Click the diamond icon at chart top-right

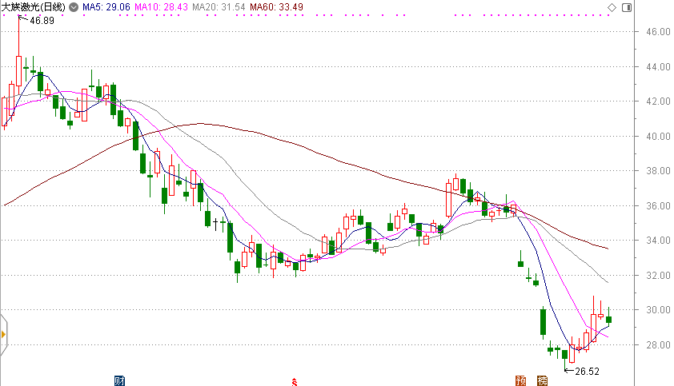[x=612, y=7]
